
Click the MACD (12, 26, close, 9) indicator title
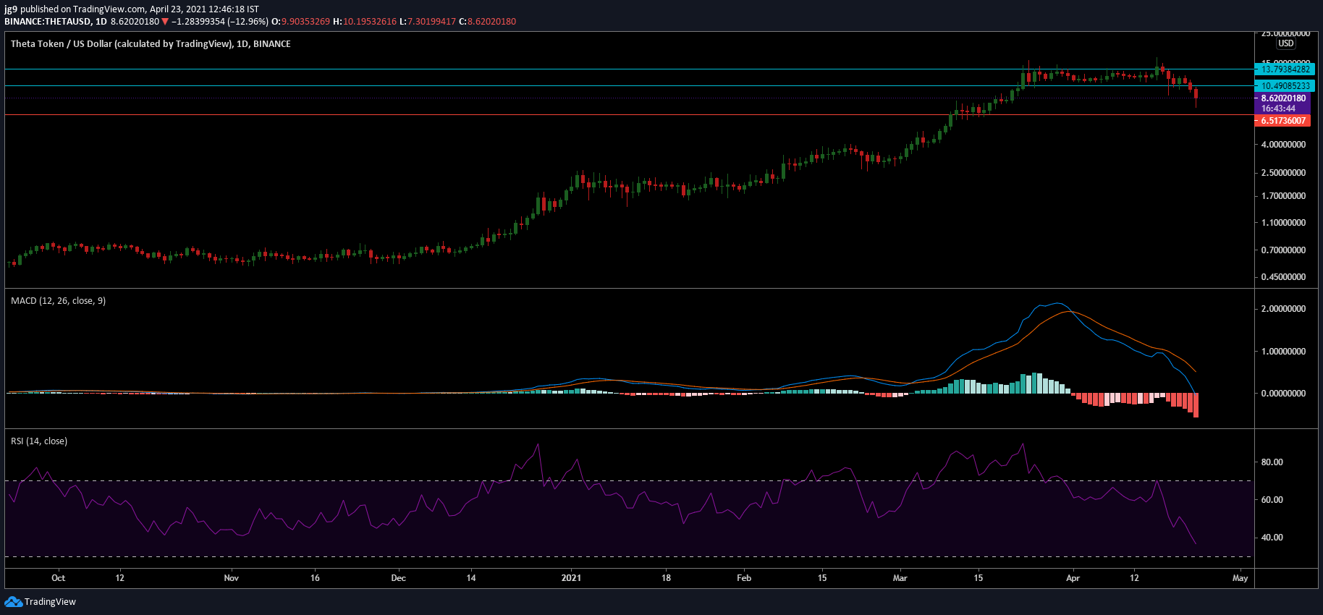(x=58, y=301)
